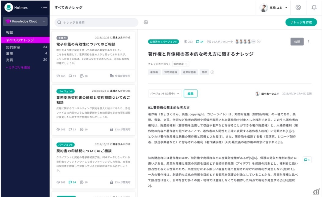Viewport: 322px width, 197px height.
Task: Open notifications bell icon
Action: [x=314, y=8]
